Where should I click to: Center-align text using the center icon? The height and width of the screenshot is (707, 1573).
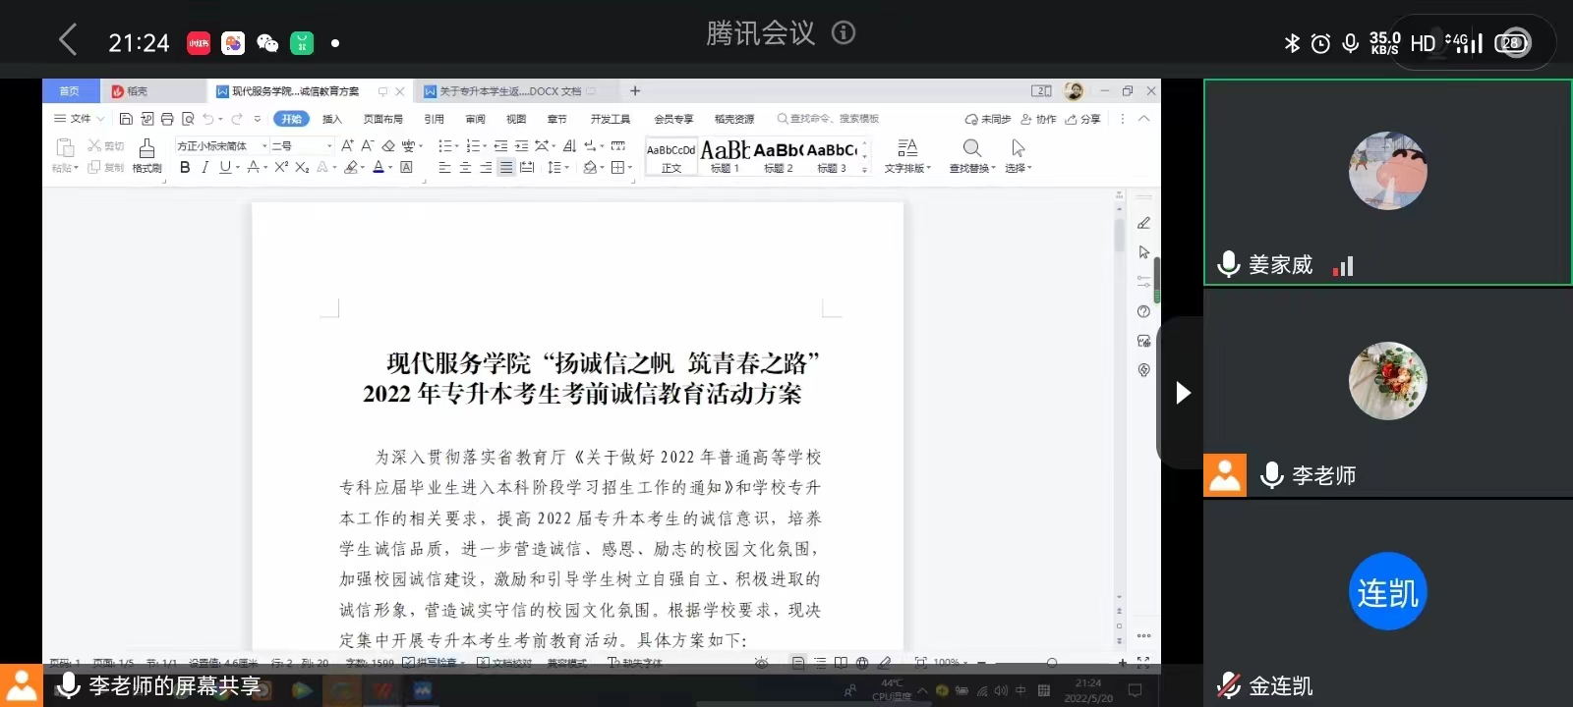pyautogui.click(x=465, y=168)
